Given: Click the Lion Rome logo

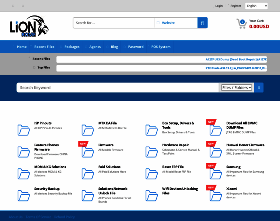Looking at the screenshot, I should pos(29,26).
